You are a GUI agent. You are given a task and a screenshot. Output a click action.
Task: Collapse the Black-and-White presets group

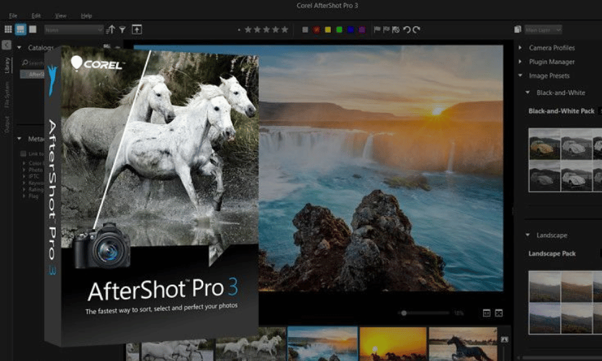click(x=528, y=92)
